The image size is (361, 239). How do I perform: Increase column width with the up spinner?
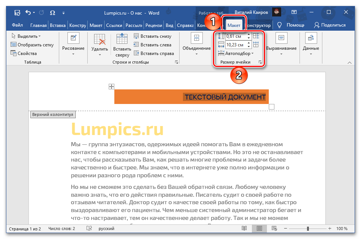coord(249,43)
